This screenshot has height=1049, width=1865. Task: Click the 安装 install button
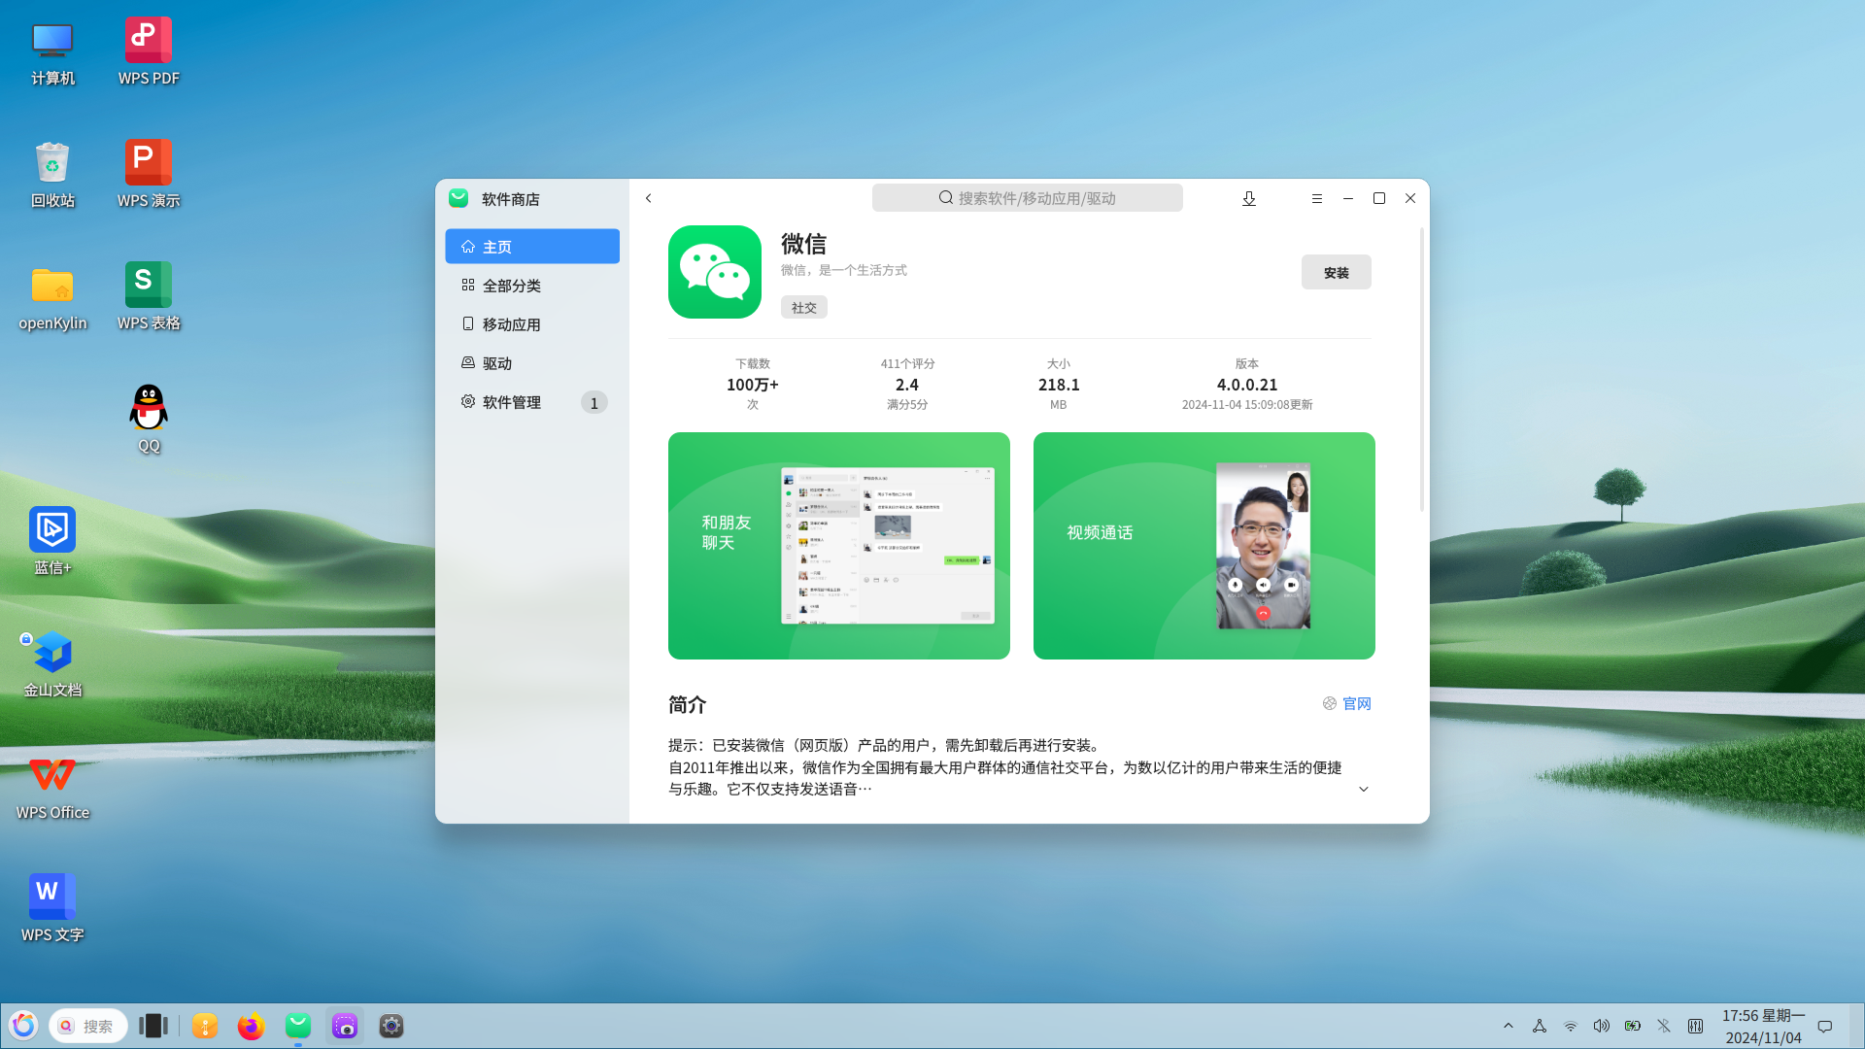[x=1337, y=273]
